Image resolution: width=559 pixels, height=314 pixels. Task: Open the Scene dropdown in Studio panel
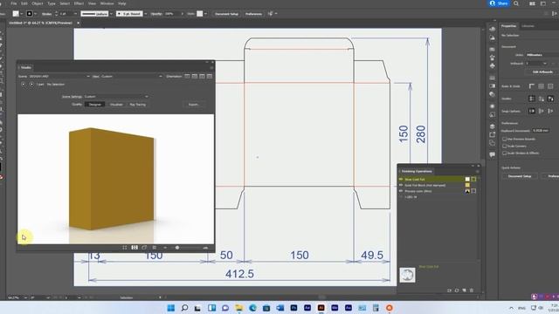(59, 76)
